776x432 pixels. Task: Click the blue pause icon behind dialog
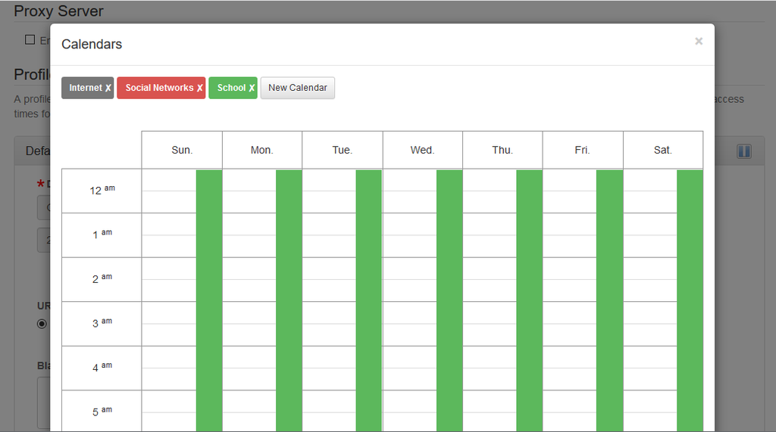coord(744,151)
